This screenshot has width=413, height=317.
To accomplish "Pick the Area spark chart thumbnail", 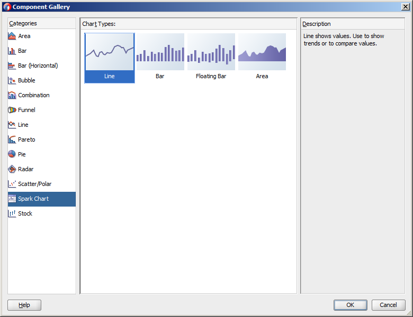I will pyautogui.click(x=262, y=52).
